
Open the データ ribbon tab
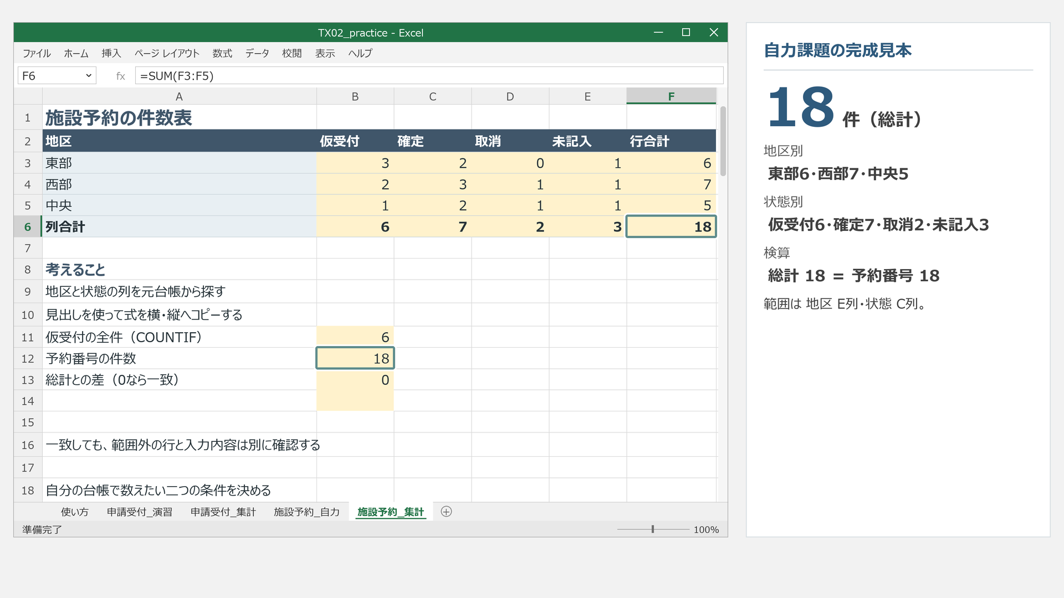(x=257, y=53)
